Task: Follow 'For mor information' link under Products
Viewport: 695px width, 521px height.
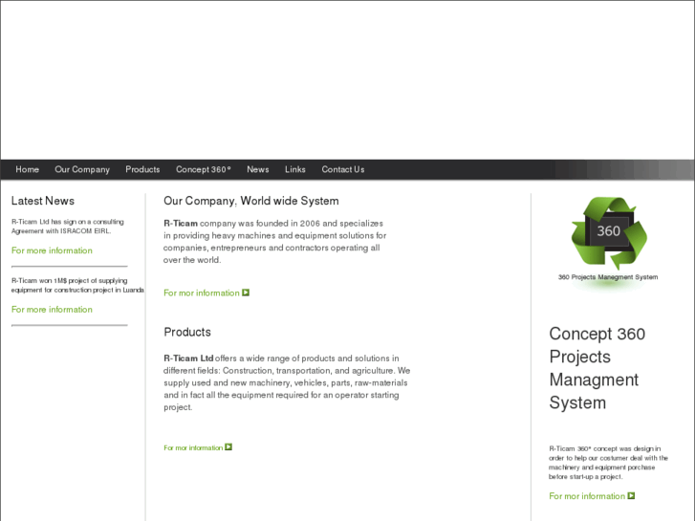Action: [x=193, y=447]
